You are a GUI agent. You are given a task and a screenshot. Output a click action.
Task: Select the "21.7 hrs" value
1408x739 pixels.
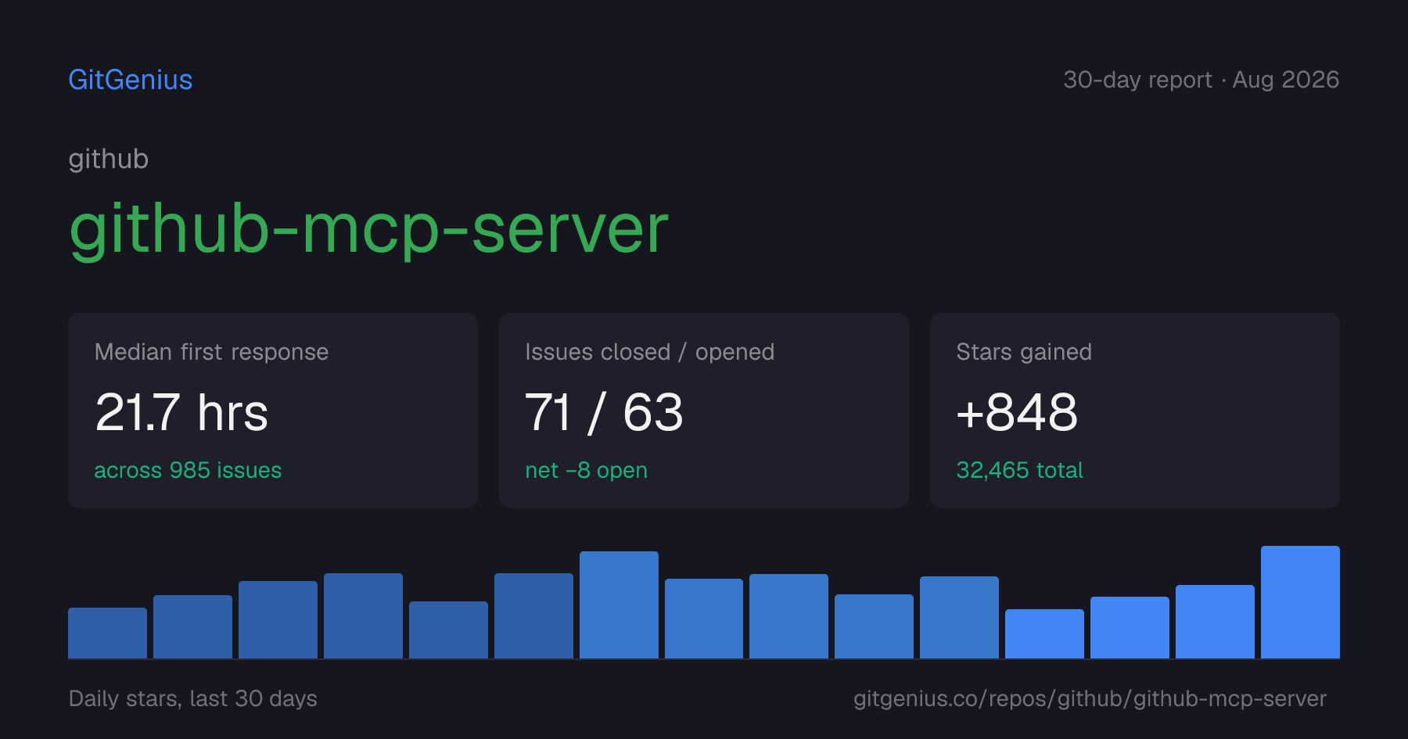coord(181,412)
